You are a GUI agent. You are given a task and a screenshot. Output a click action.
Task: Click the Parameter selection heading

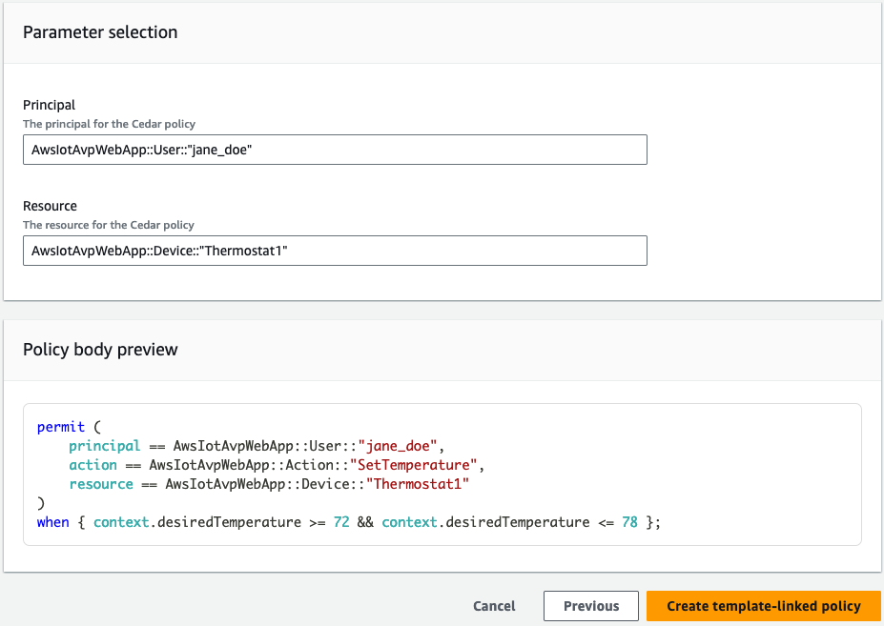click(100, 31)
